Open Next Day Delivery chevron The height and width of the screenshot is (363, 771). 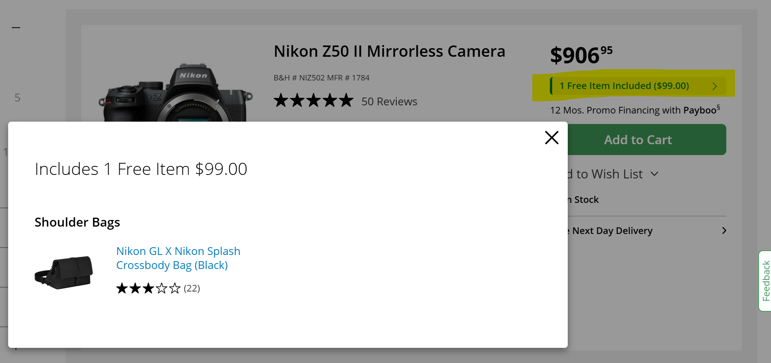tap(724, 230)
